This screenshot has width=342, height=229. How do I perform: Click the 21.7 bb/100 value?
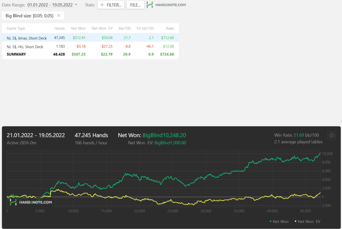[x=127, y=38]
